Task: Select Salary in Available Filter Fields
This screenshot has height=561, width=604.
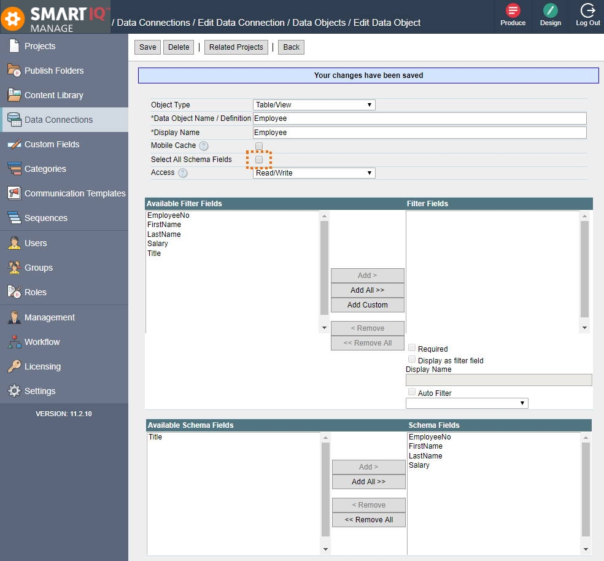Action: (158, 244)
